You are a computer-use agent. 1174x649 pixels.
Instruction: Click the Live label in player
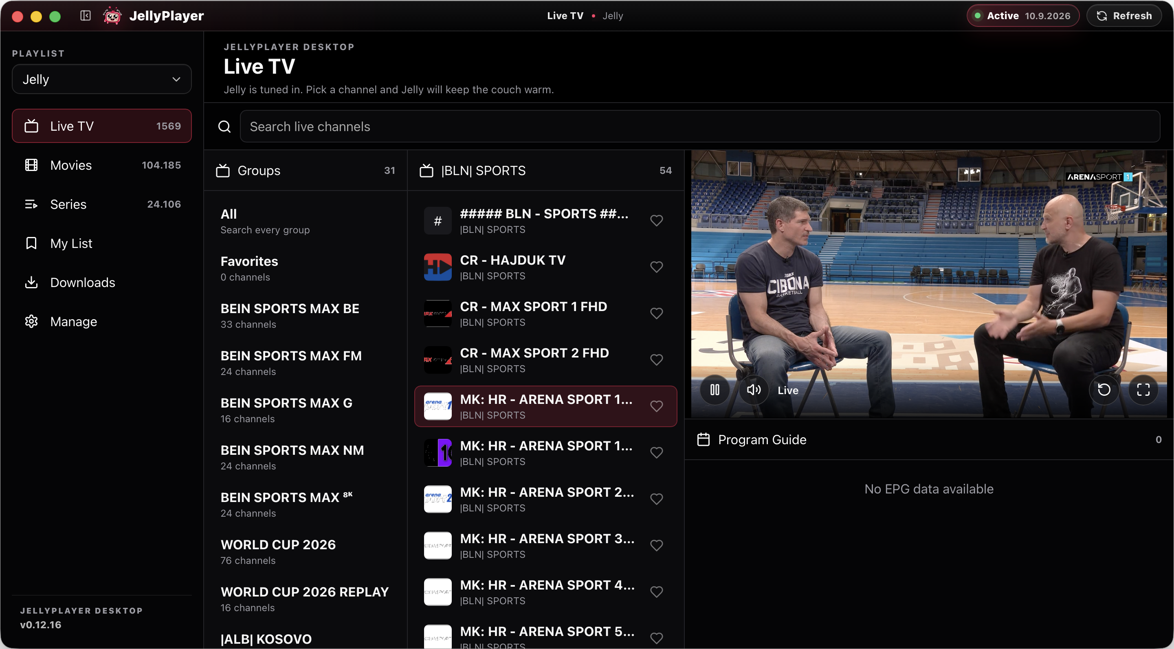click(x=788, y=390)
